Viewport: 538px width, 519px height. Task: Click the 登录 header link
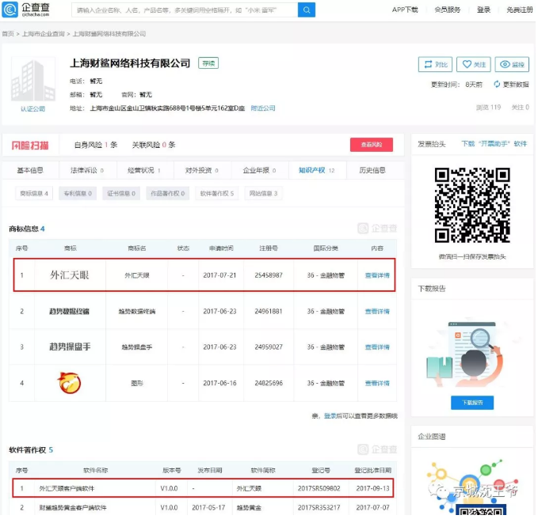[x=485, y=9]
